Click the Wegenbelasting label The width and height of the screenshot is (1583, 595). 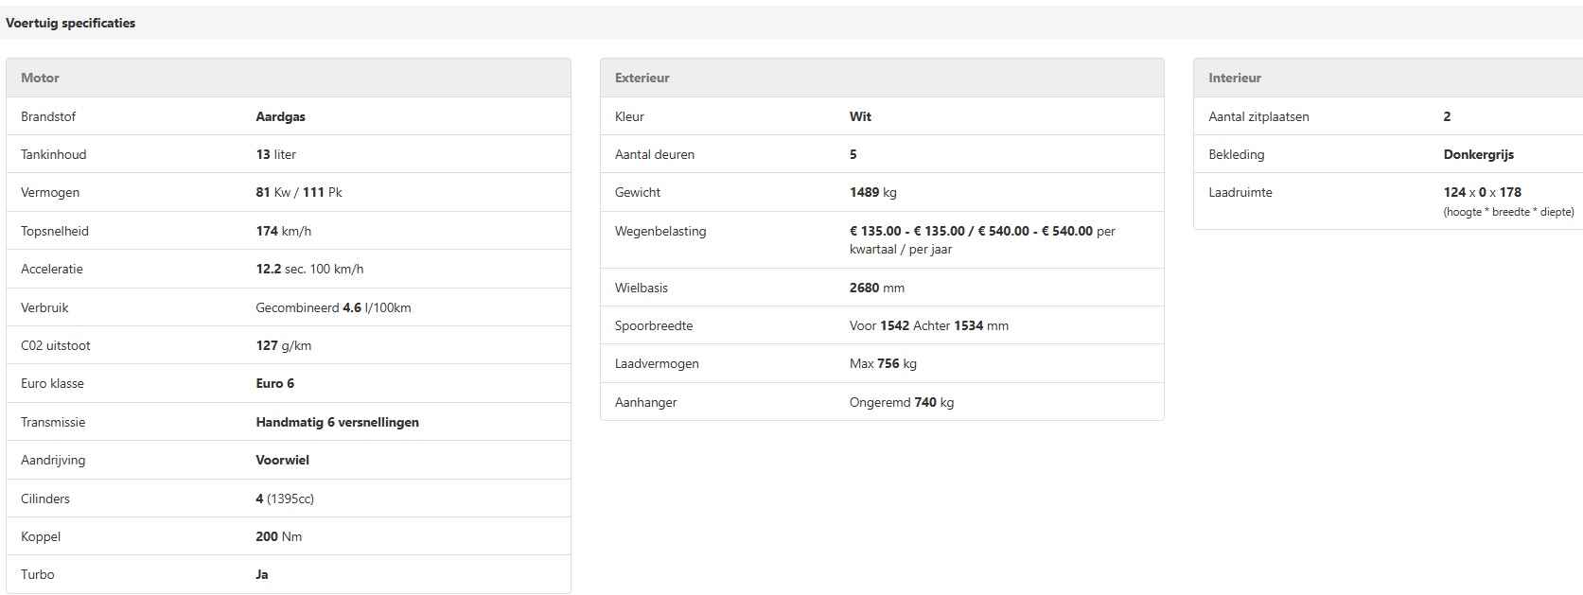click(660, 231)
